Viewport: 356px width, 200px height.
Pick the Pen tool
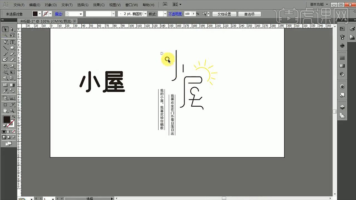(5, 42)
